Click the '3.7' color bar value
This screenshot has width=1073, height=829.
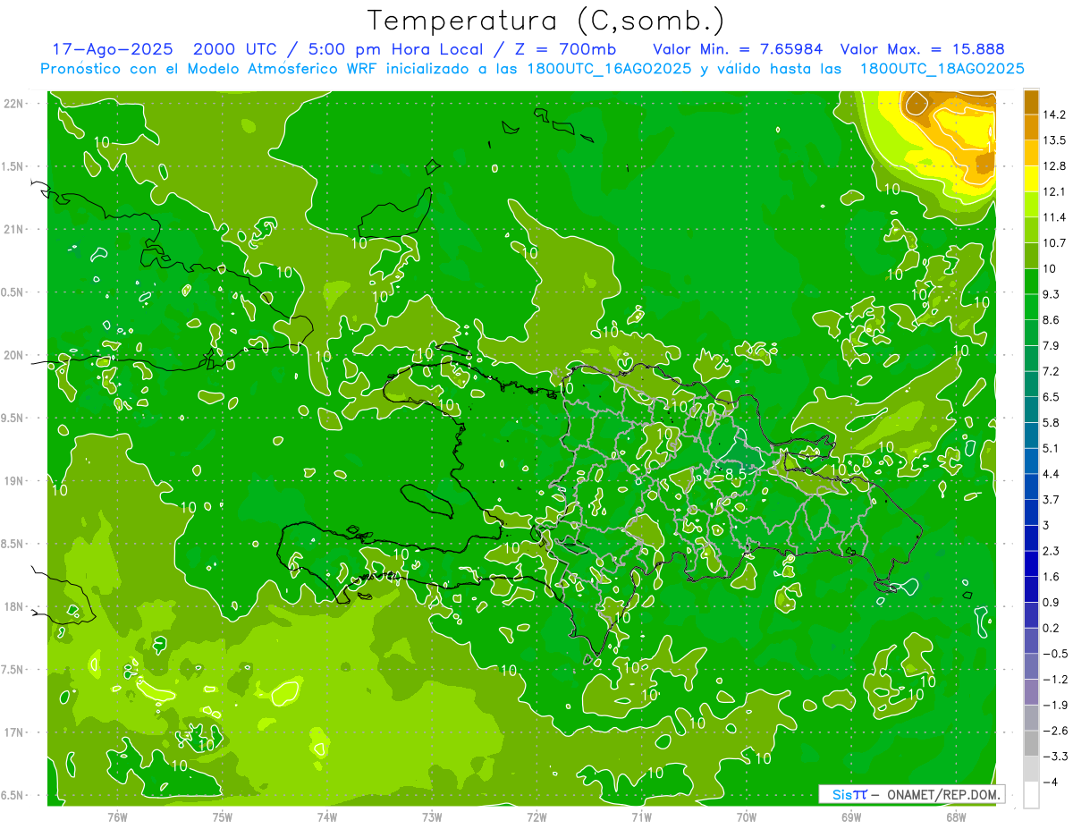pyautogui.click(x=1052, y=500)
